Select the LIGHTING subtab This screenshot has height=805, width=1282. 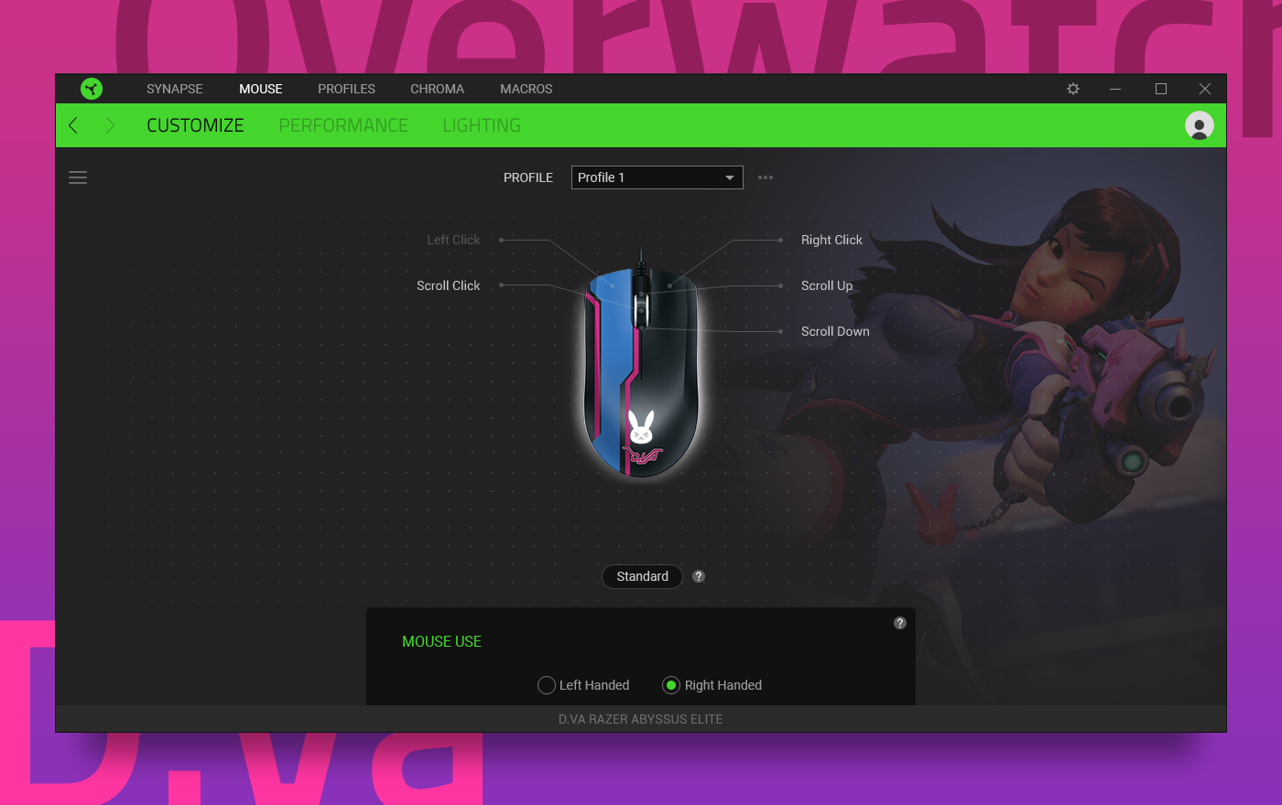point(482,125)
